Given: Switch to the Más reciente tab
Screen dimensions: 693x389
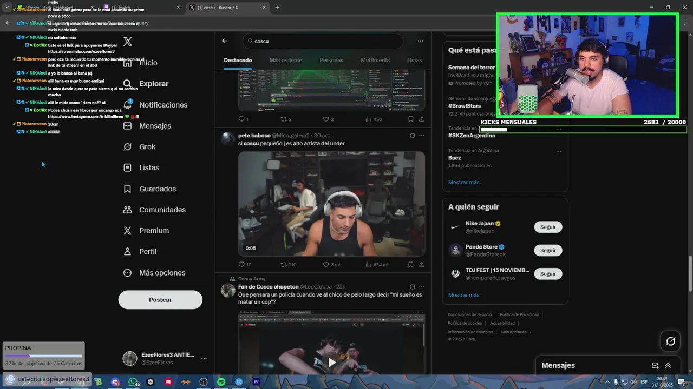Looking at the screenshot, I should [x=286, y=60].
